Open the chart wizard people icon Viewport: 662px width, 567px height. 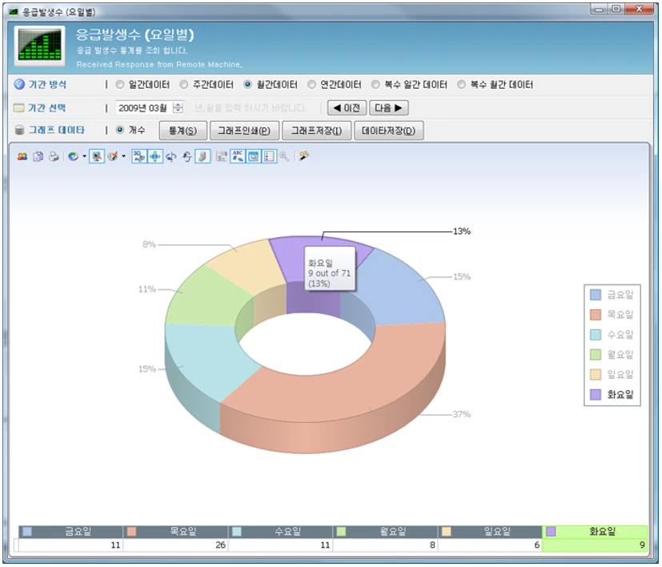[22, 157]
